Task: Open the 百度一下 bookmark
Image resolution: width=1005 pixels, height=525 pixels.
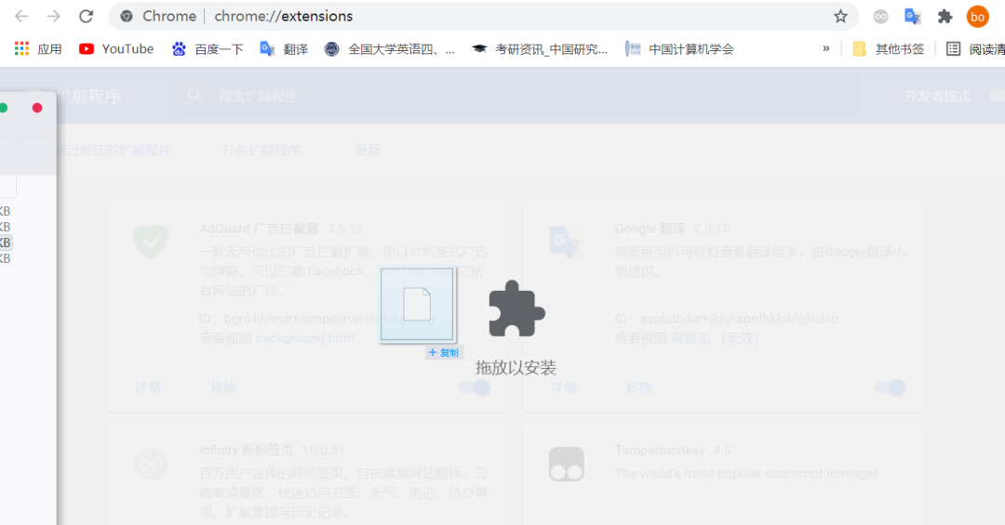Action: click(208, 48)
